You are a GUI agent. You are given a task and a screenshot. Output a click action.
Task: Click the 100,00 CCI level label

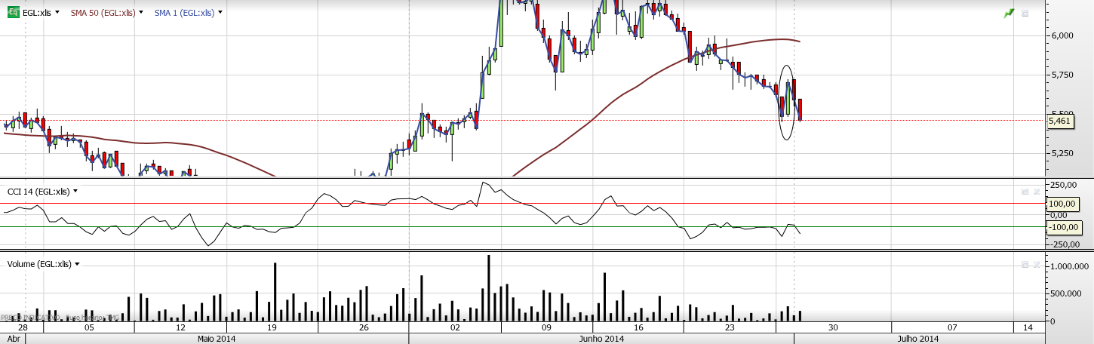coord(1062,204)
